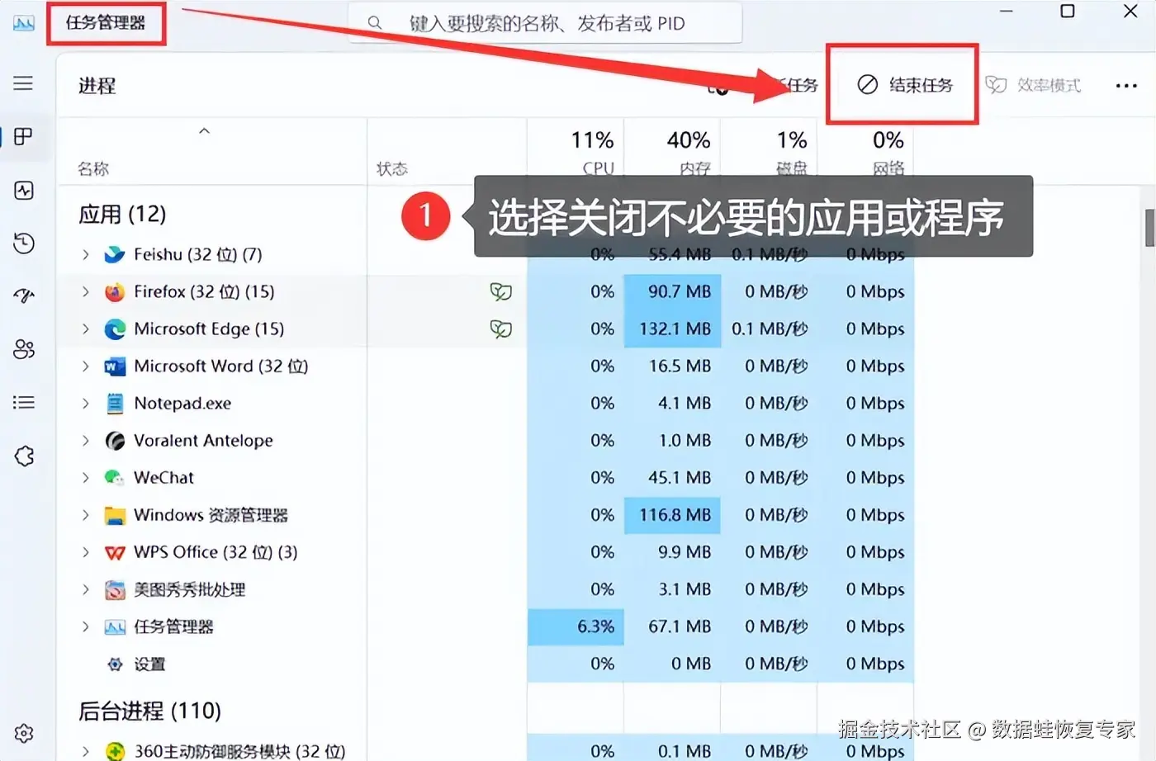Image resolution: width=1156 pixels, height=761 pixels.
Task: Open the hamburger navigation menu
Action: [23, 83]
